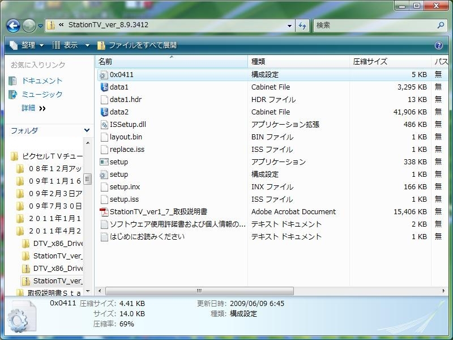Sort by the 圧縮サイズ column header
The width and height of the screenshot is (453, 340).
pos(370,61)
